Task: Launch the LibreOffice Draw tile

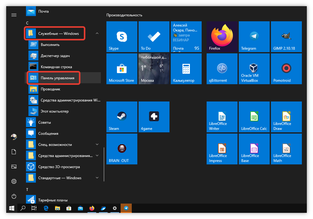Action: click(286, 117)
